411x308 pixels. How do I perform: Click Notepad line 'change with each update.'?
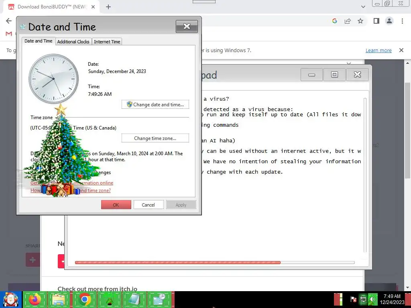point(244,172)
